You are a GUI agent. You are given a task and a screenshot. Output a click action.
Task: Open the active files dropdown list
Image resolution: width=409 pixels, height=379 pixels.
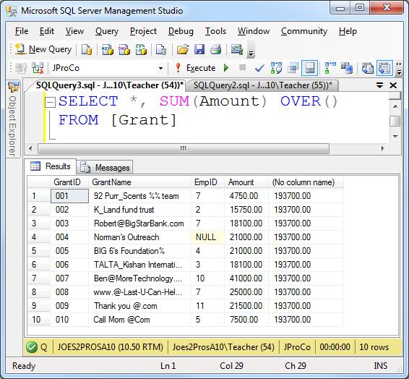(379, 85)
